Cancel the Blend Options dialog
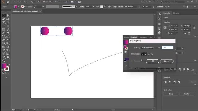The height and width of the screenshot is (111, 198). coord(166,61)
